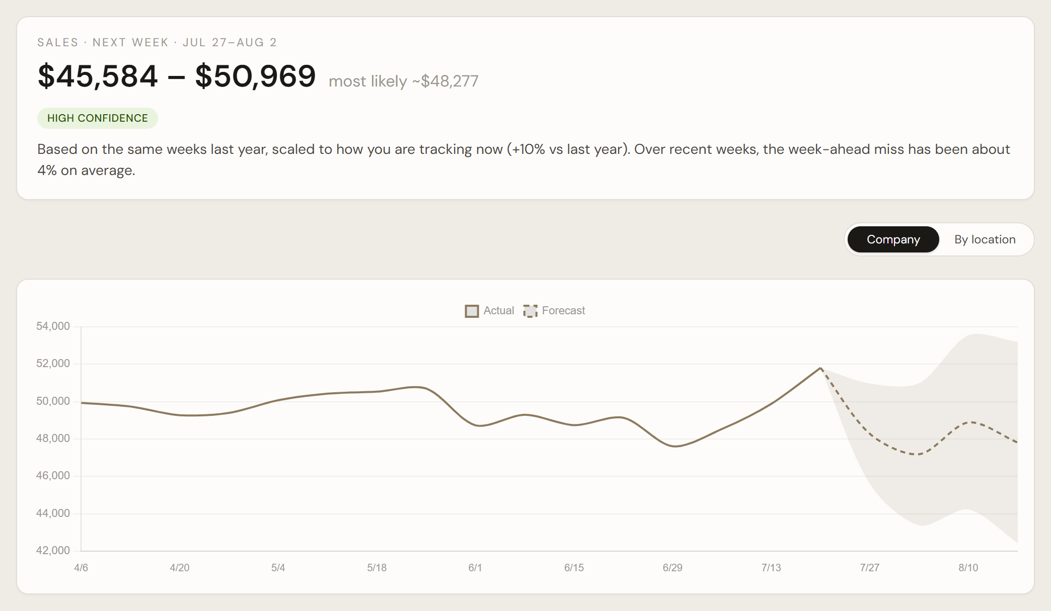Click the HIGH CONFIDENCE badge
1051x611 pixels.
(97, 118)
